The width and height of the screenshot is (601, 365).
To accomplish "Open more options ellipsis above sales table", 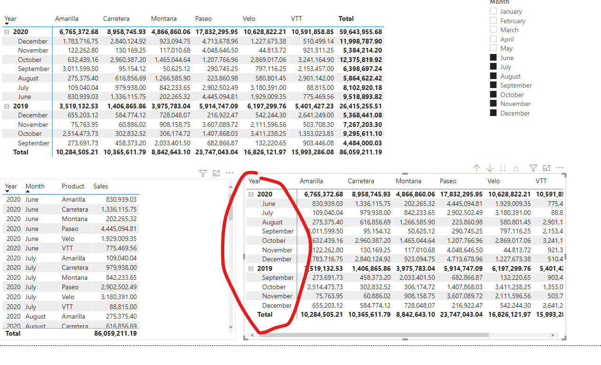I will 230,173.
